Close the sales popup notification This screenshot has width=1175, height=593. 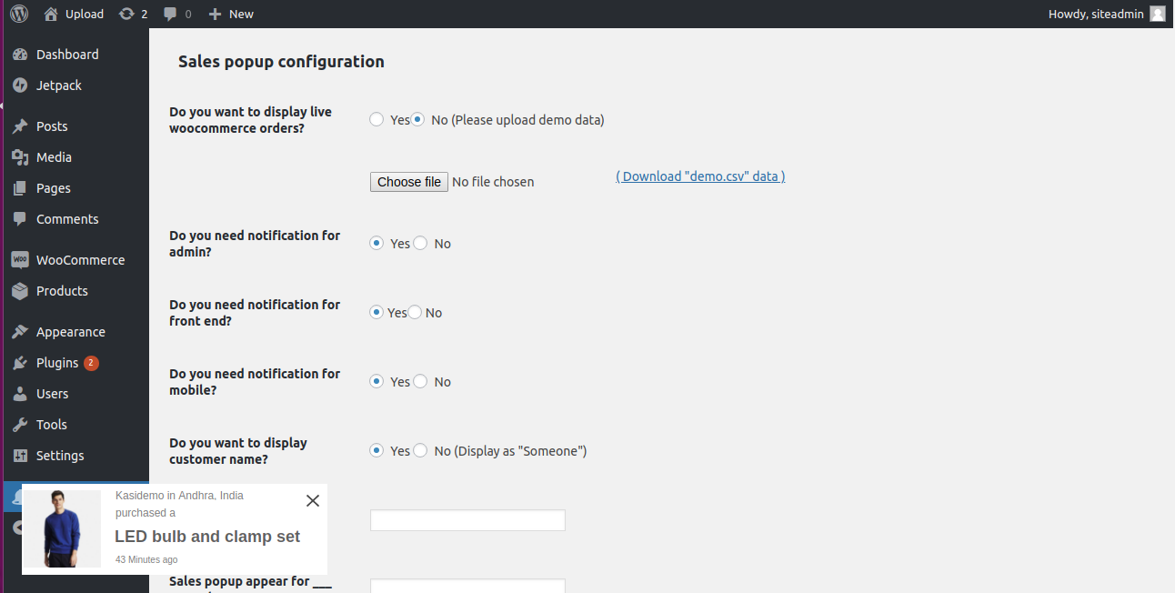313,500
